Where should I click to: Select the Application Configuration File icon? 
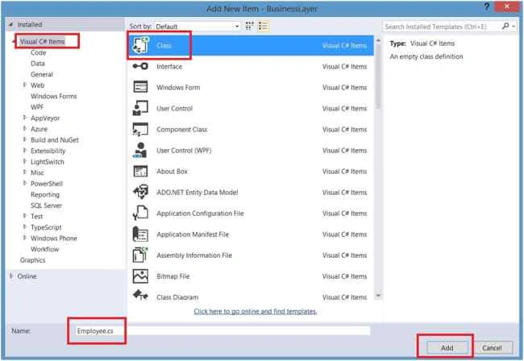pos(140,213)
